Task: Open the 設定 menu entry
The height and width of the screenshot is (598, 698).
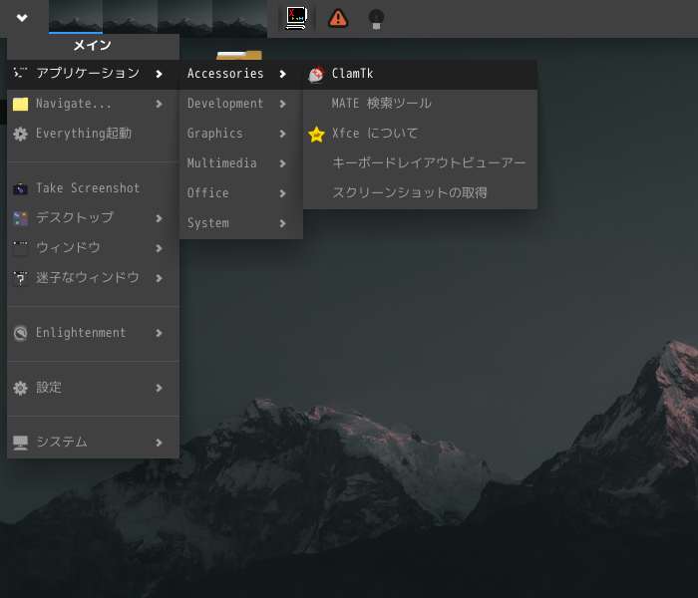Action: (93, 388)
